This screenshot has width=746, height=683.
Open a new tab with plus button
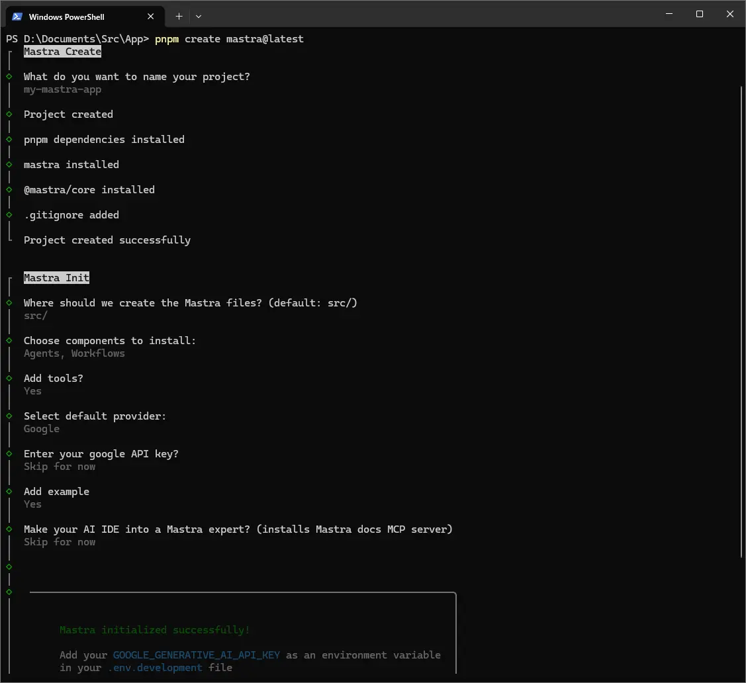coord(179,17)
